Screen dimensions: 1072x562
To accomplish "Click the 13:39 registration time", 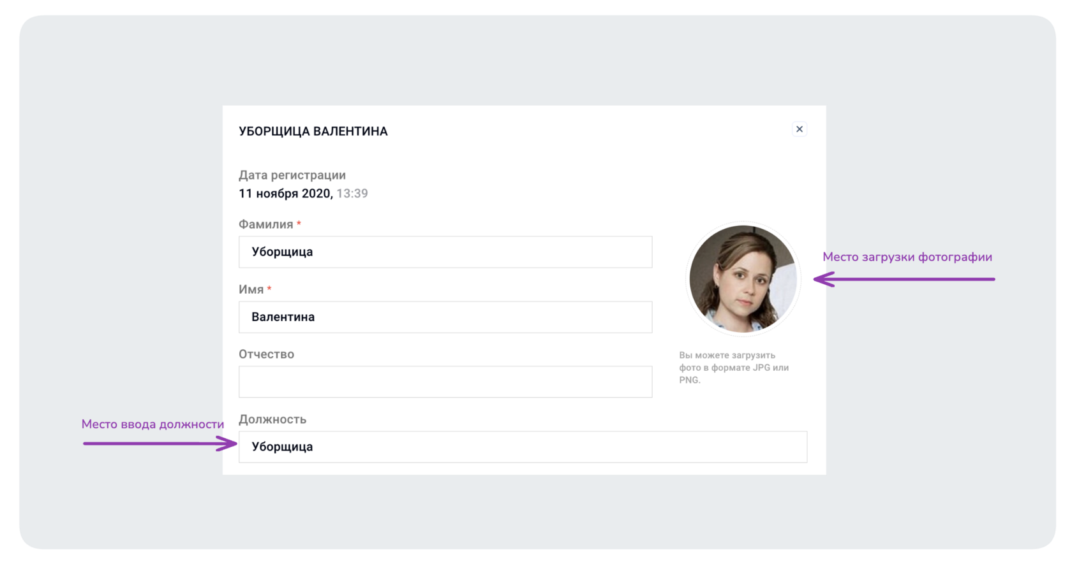I will pyautogui.click(x=352, y=194).
